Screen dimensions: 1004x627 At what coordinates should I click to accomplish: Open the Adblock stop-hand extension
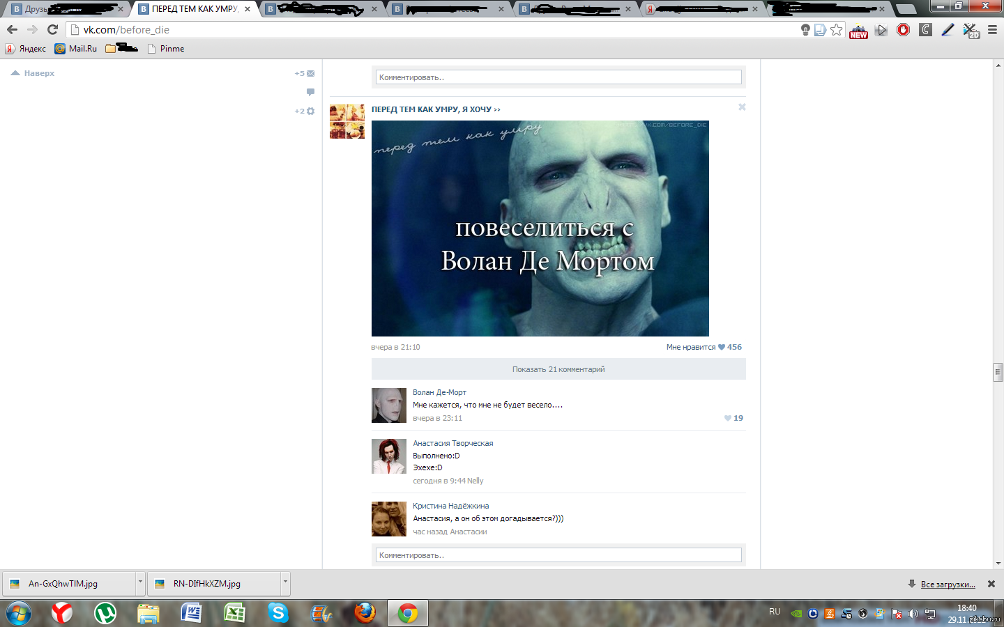[903, 30]
